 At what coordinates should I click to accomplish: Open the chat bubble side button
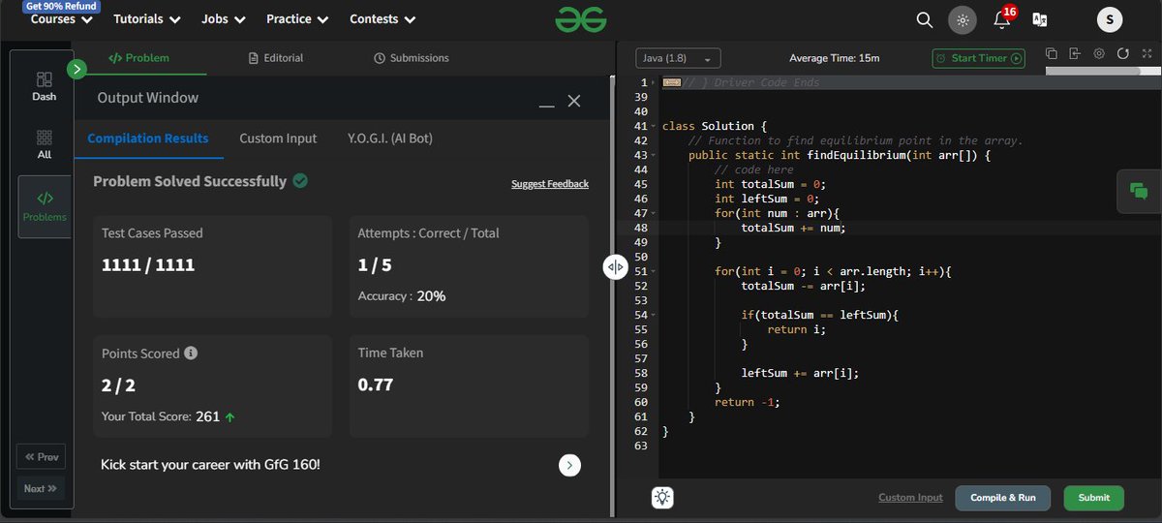pyautogui.click(x=1139, y=192)
